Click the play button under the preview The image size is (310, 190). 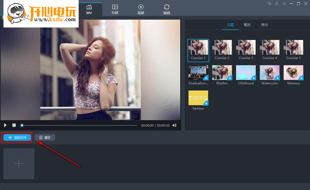[x=5, y=125]
